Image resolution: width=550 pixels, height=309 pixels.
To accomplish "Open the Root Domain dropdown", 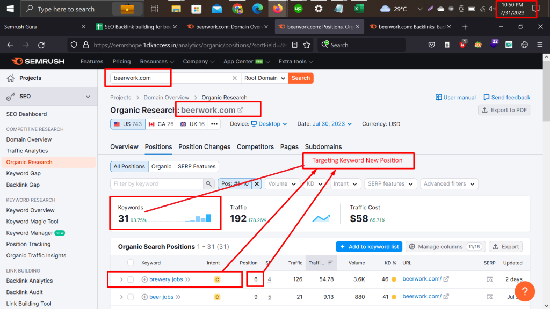I will [264, 78].
